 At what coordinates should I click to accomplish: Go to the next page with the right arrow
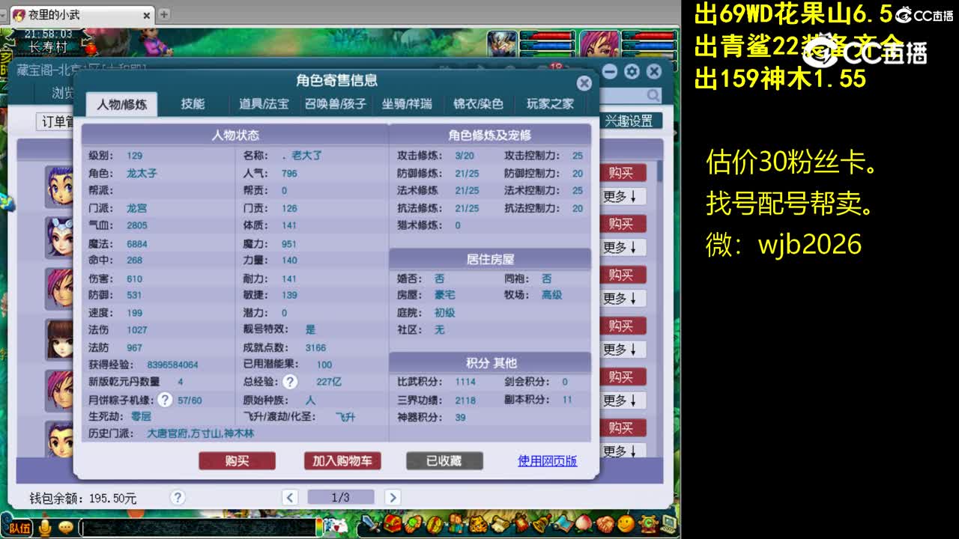coord(393,496)
